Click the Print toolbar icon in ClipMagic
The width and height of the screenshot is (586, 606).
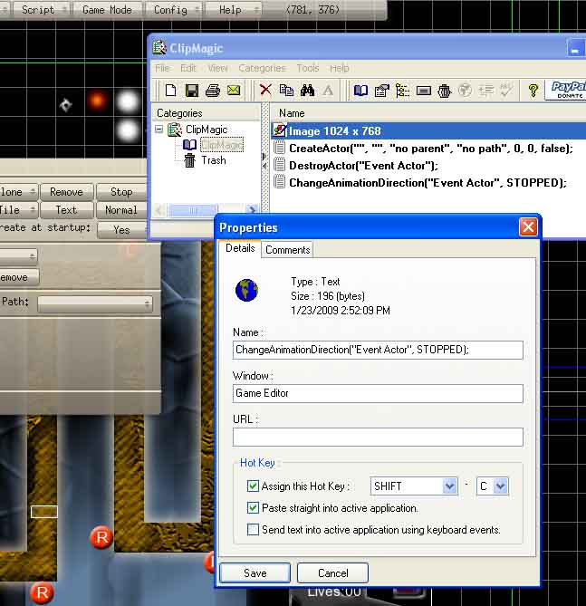pyautogui.click(x=213, y=91)
